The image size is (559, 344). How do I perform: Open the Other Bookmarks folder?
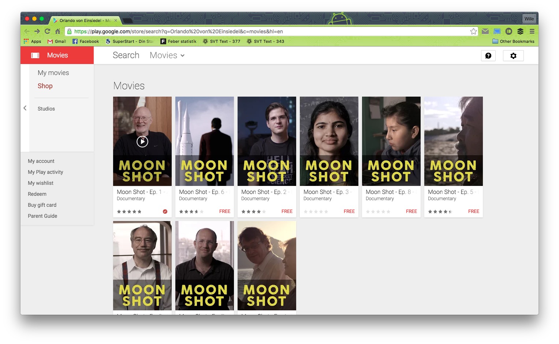coord(513,41)
